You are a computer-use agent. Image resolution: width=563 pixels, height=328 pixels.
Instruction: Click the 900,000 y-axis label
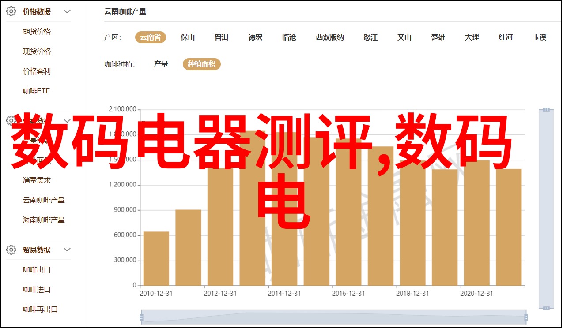pyautogui.click(x=125, y=210)
